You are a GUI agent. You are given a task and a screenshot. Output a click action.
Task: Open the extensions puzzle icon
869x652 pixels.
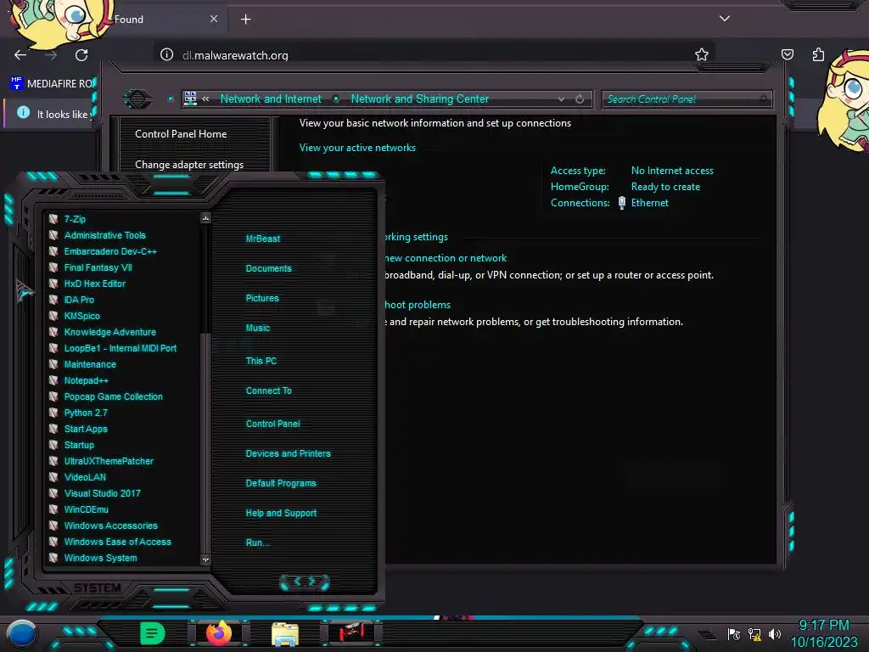(818, 54)
